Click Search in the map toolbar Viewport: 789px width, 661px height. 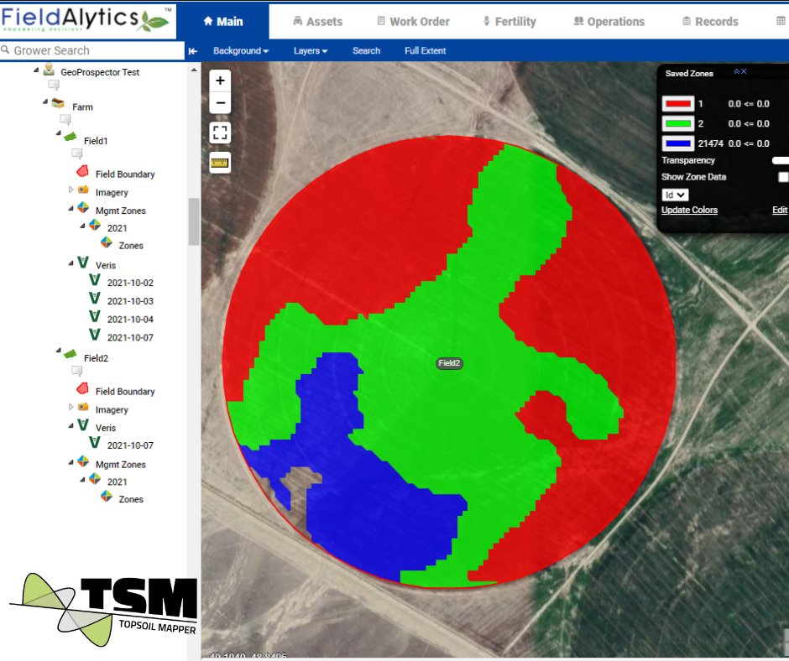(x=366, y=51)
